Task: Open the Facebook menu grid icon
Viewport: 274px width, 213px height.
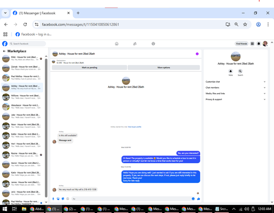Action: pyautogui.click(x=252, y=44)
